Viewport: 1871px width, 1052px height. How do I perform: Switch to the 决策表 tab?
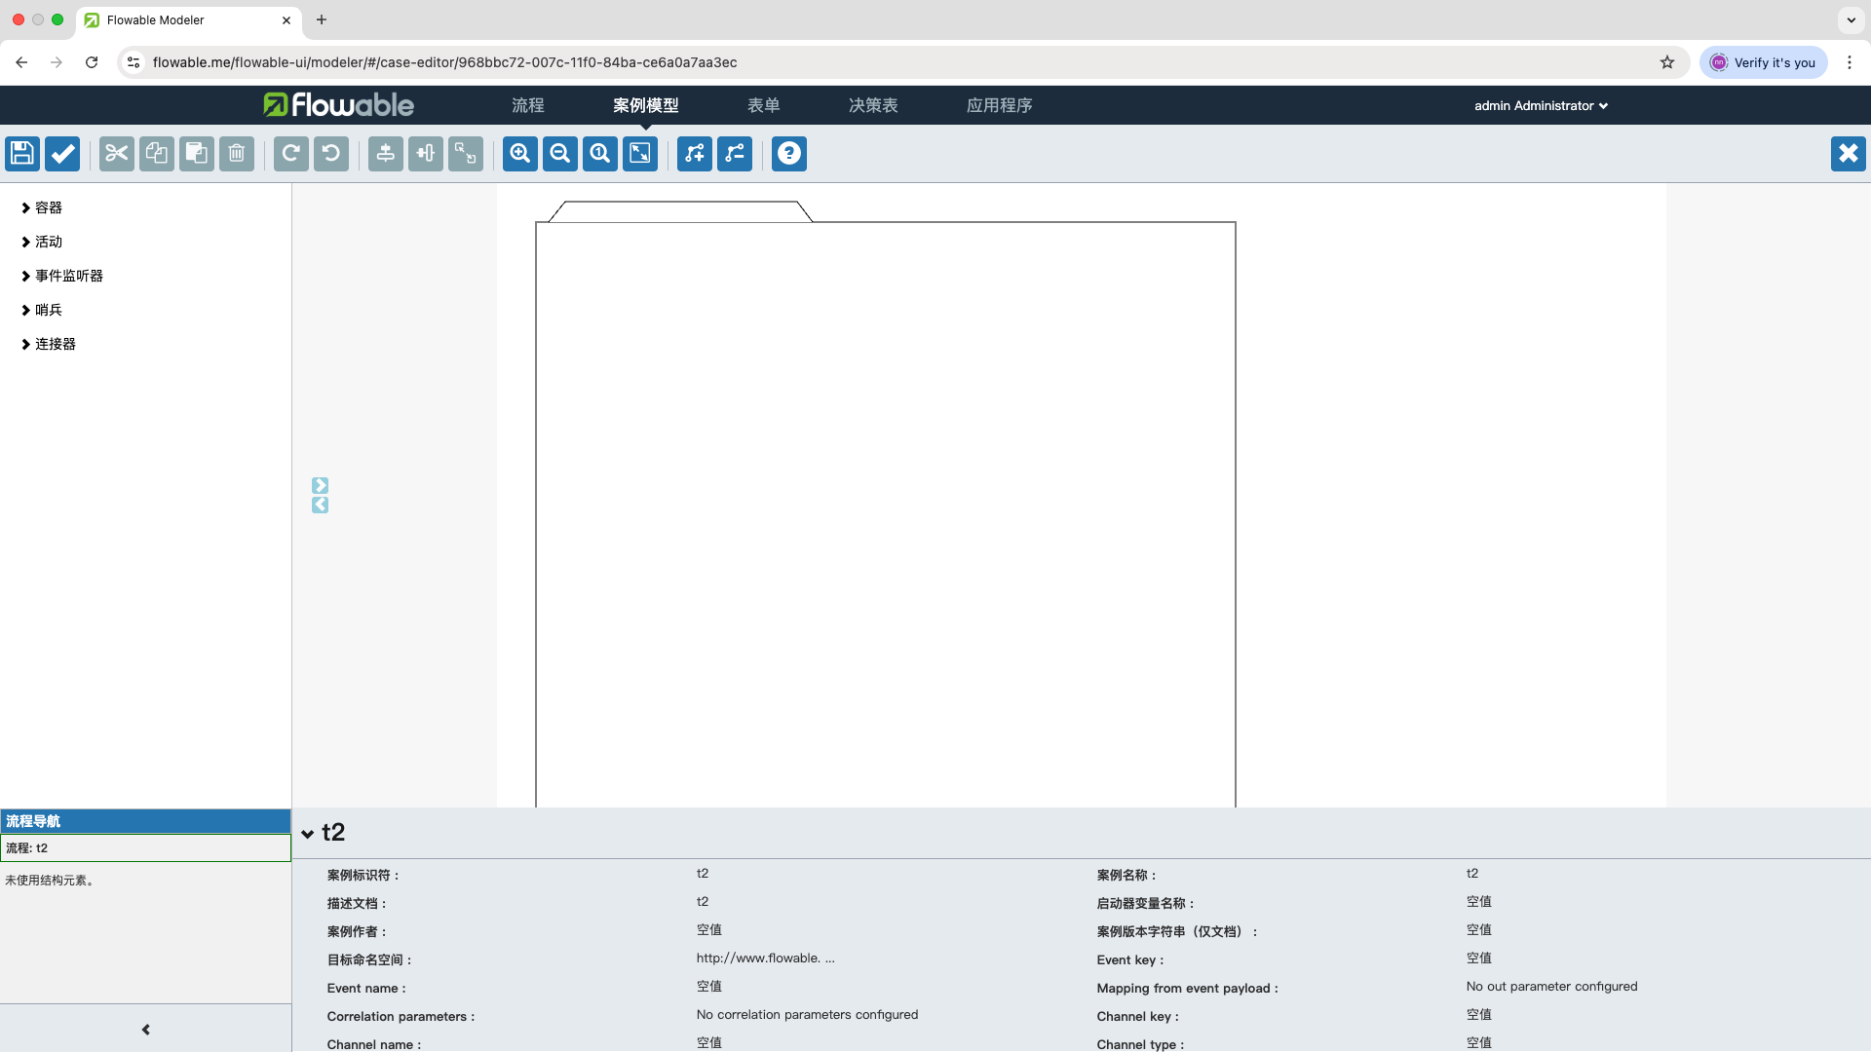coord(873,105)
